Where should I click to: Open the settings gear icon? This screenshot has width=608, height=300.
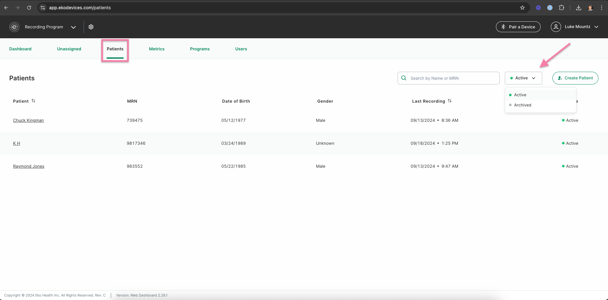pos(91,27)
